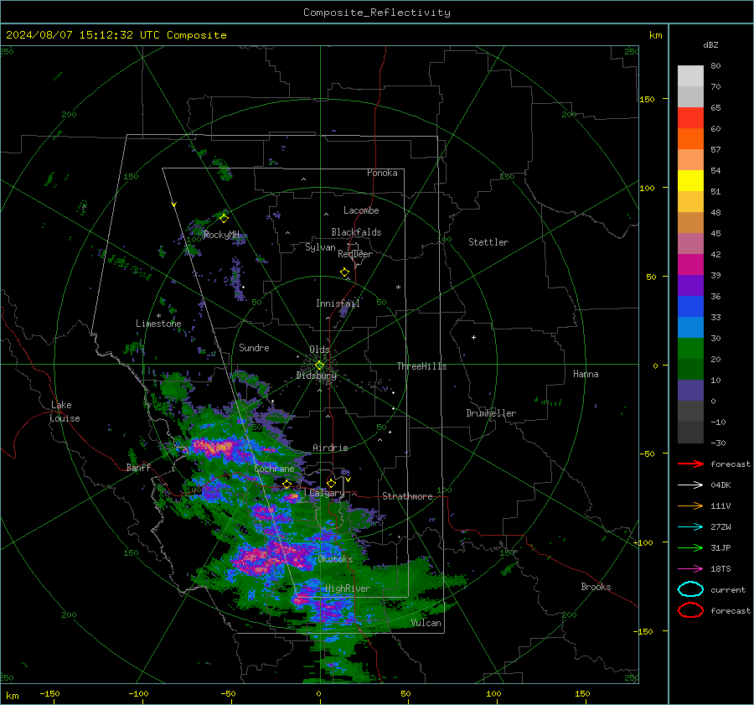Click the white 04DK arrow icon
The width and height of the screenshot is (754, 705).
coord(690,485)
